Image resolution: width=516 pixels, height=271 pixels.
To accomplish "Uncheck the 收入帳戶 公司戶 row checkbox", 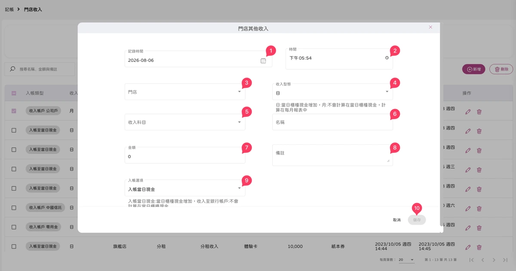I will click(14, 111).
